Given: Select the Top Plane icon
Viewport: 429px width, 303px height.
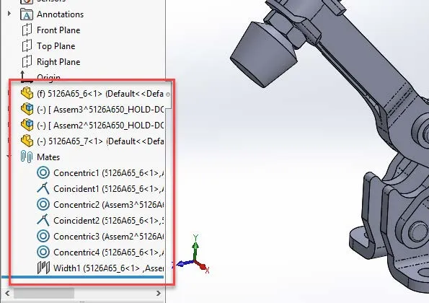Looking at the screenshot, I should coord(27,45).
